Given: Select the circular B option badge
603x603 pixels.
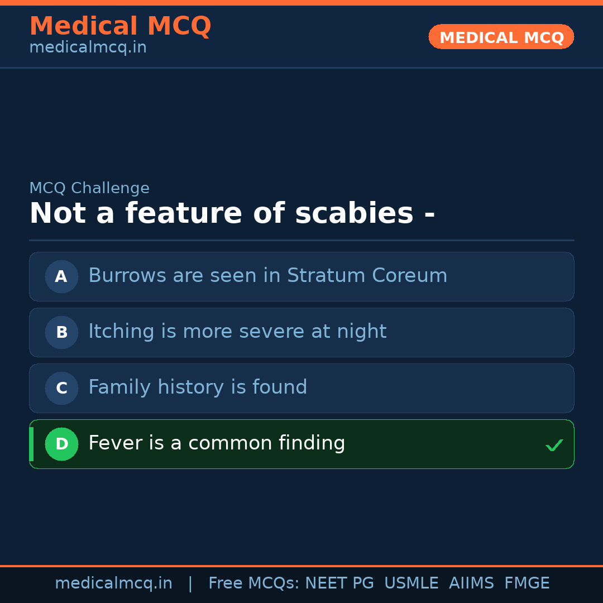Looking at the screenshot, I should (61, 332).
